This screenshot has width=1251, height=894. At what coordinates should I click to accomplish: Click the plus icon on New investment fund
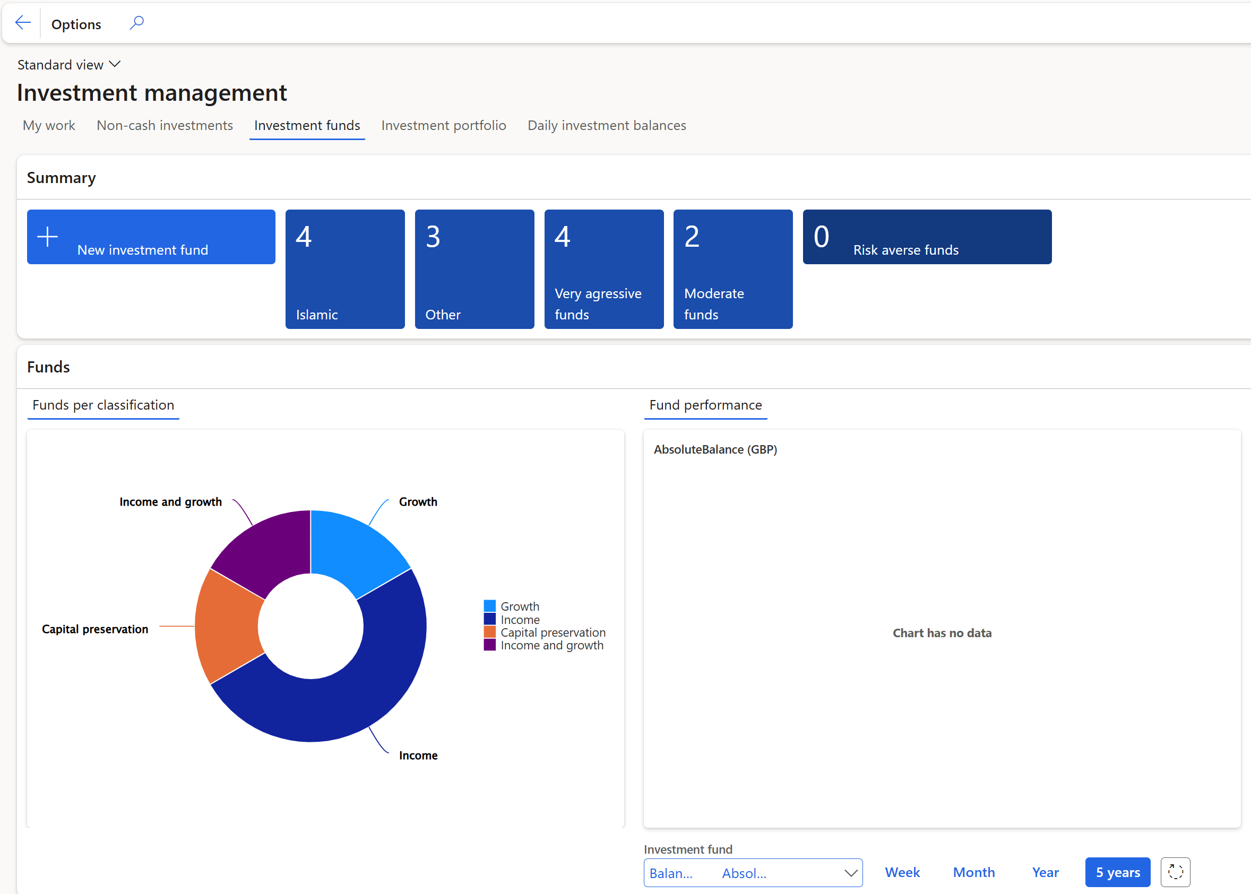tap(47, 237)
